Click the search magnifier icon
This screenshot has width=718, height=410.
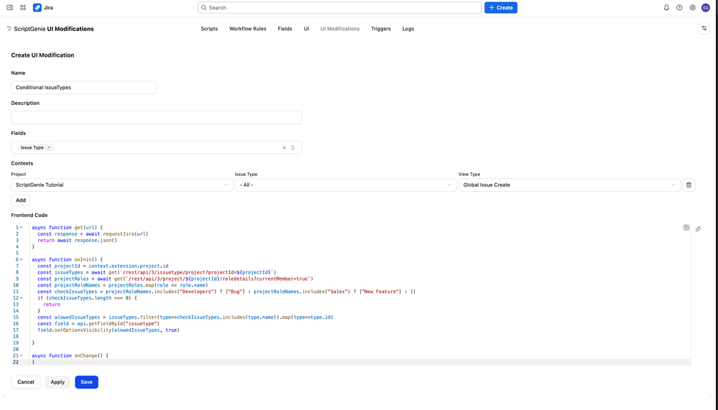pos(204,8)
